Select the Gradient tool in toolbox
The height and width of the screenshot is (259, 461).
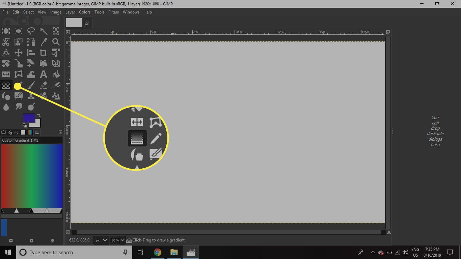pyautogui.click(x=6, y=85)
